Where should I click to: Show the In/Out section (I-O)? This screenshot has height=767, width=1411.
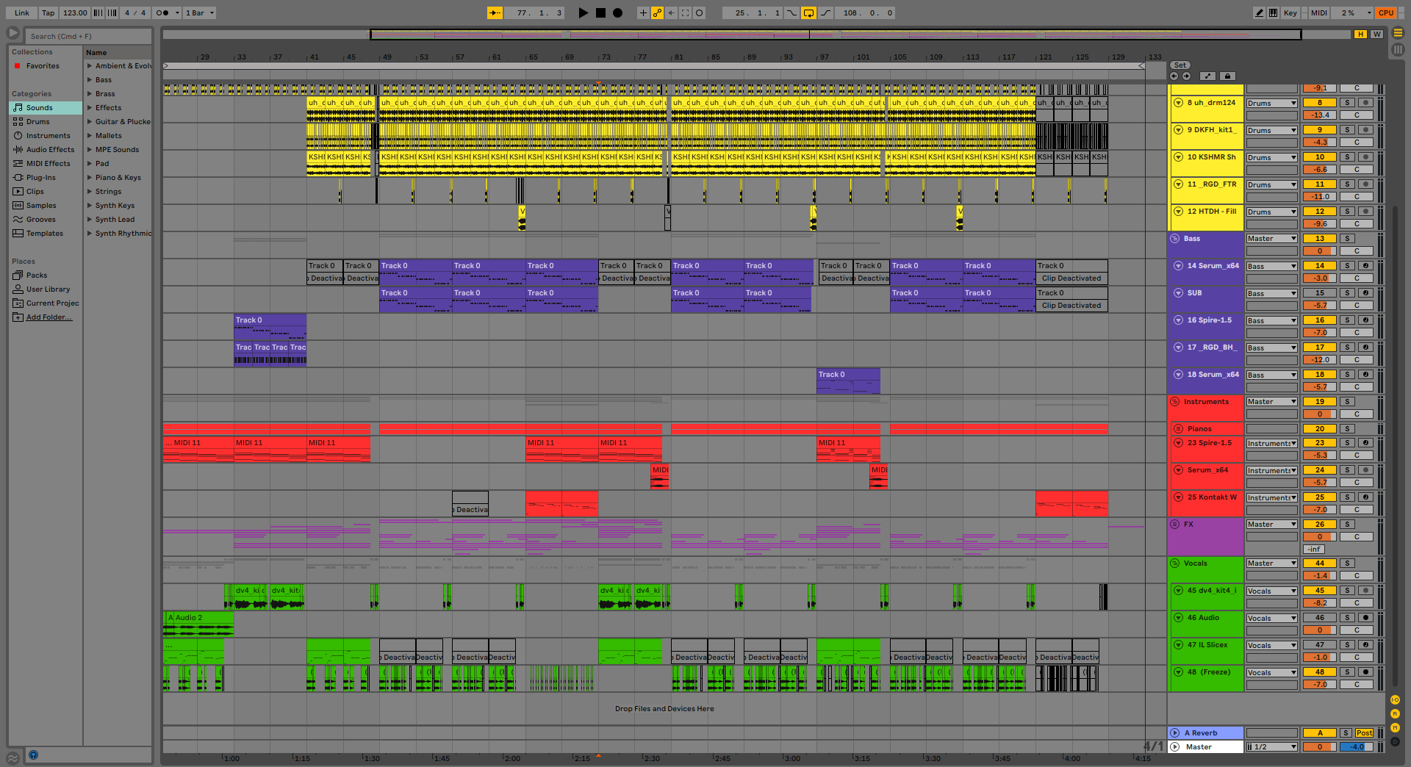click(1395, 700)
